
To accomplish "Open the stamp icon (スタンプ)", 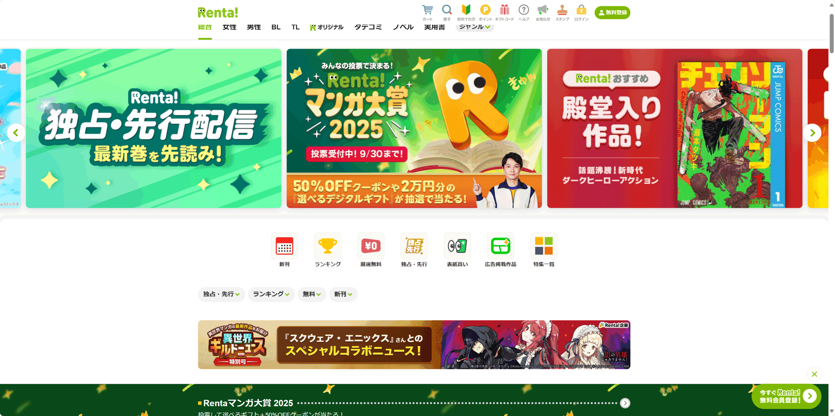I will (x=562, y=13).
